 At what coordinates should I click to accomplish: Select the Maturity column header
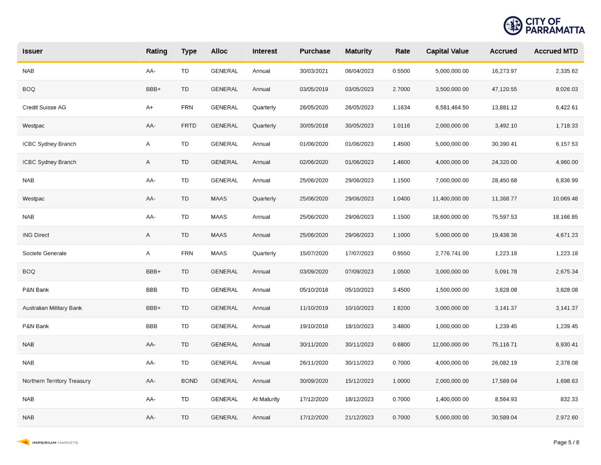pos(358,51)
